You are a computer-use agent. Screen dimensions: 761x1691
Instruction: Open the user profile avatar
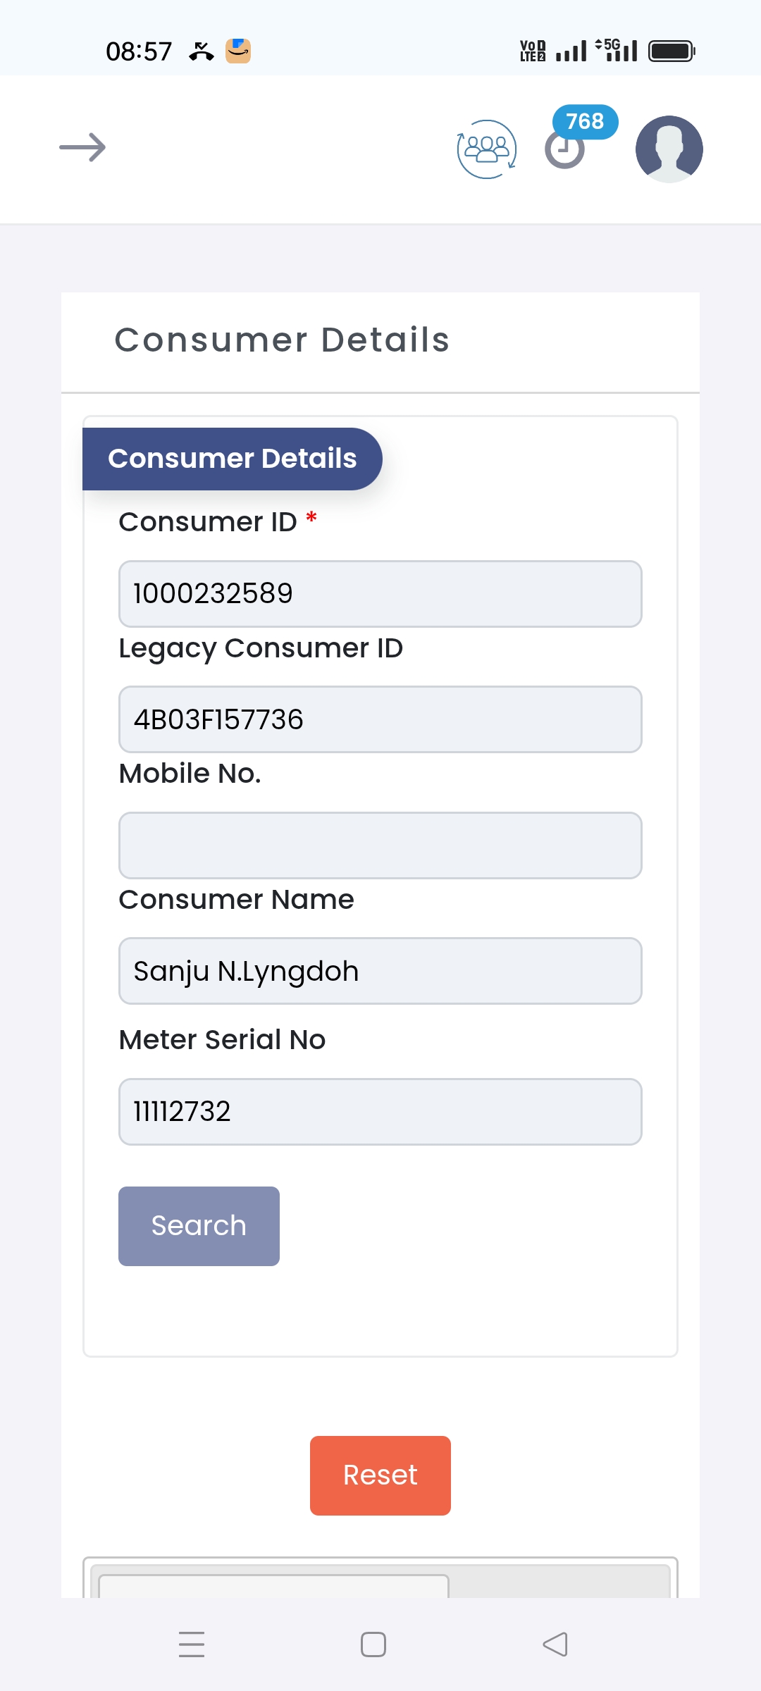click(x=669, y=149)
